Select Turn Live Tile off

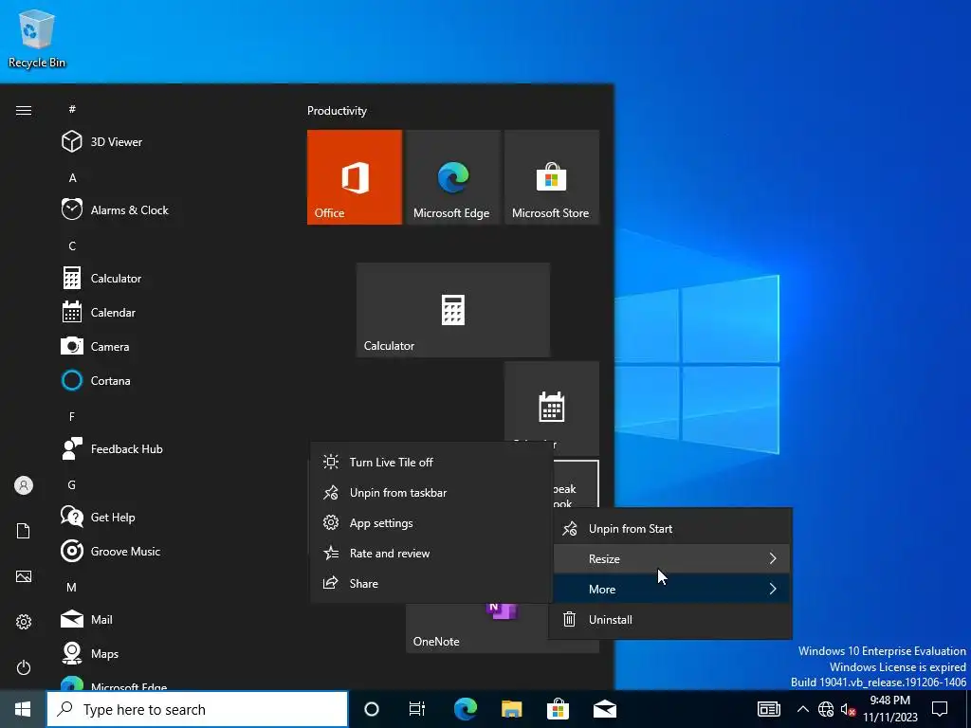[431, 462]
